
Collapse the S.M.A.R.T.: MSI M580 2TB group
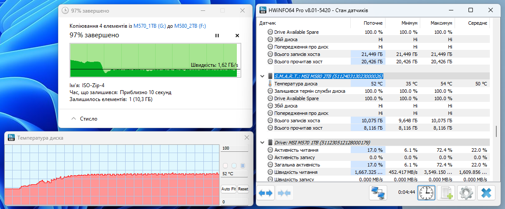click(262, 76)
